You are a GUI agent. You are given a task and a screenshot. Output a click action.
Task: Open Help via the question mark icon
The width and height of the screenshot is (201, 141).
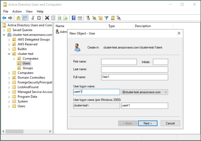74,18
